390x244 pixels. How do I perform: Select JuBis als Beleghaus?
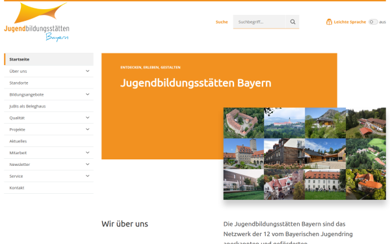[x=49, y=106]
